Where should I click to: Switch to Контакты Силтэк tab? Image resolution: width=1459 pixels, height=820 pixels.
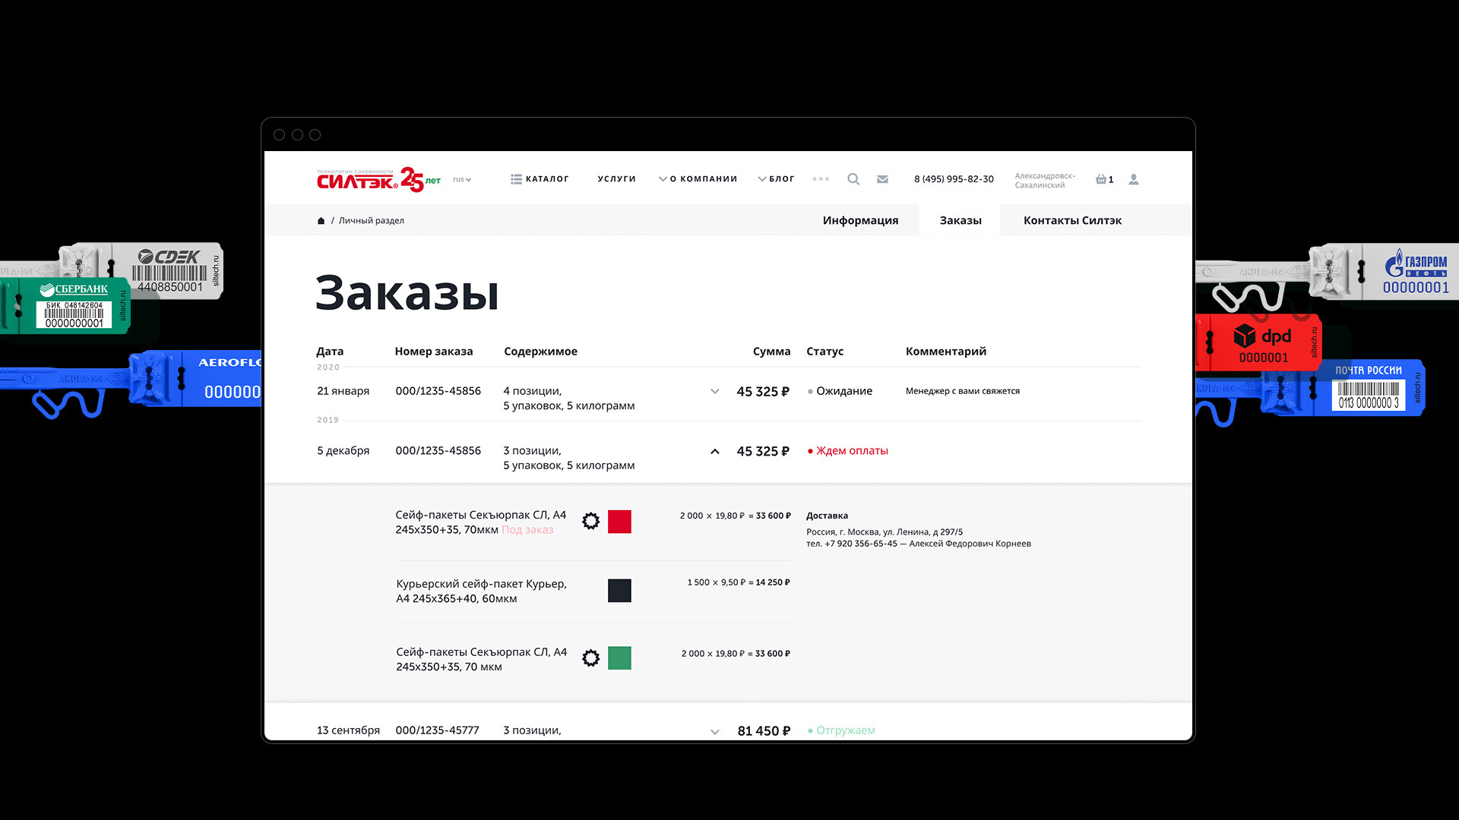click(x=1072, y=220)
